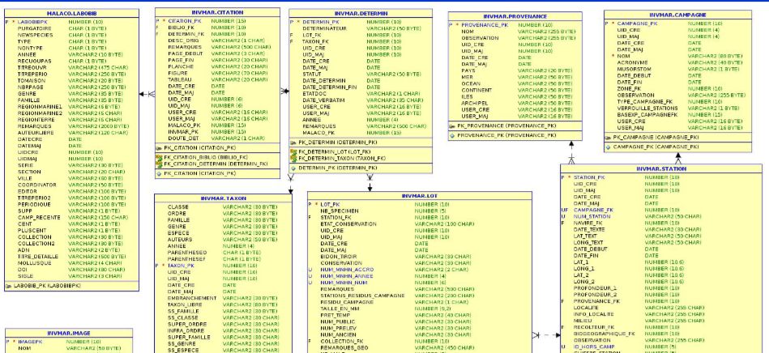Click the CAMPAGNE_PK index diamond icon
769x353 pixels.
tap(609, 147)
